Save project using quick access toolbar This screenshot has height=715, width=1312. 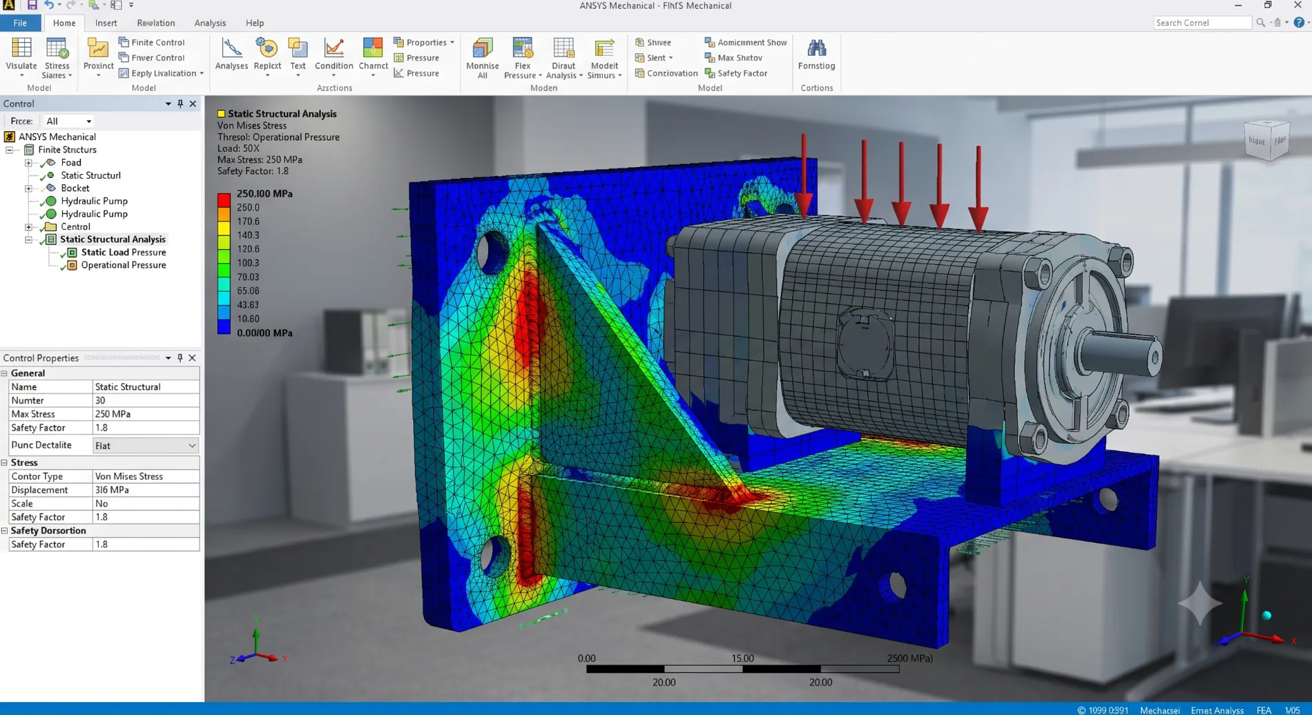click(x=32, y=5)
